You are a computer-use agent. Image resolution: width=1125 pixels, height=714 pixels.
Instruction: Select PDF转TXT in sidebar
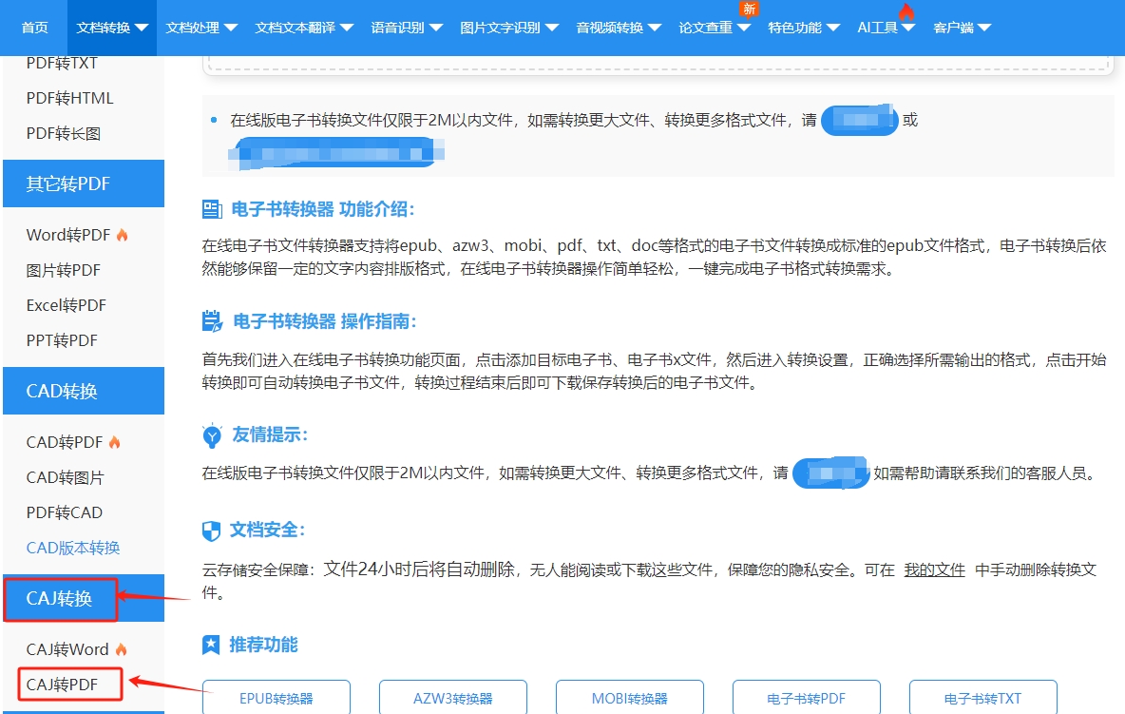(x=62, y=63)
